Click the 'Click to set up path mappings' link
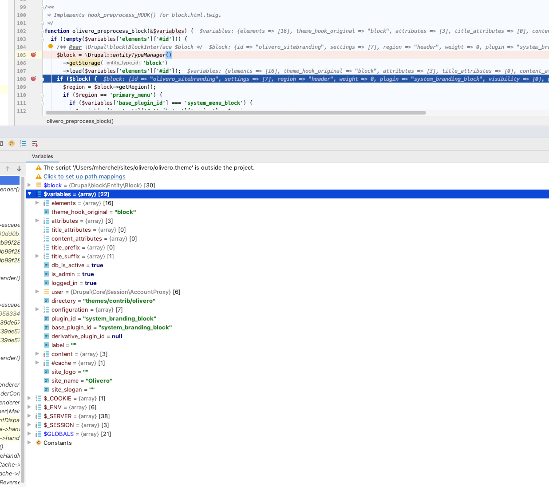Viewport: 549px width, 487px height. click(x=84, y=176)
